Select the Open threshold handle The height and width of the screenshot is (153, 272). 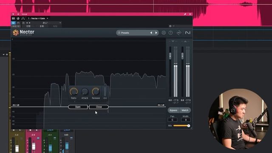(x=78, y=107)
